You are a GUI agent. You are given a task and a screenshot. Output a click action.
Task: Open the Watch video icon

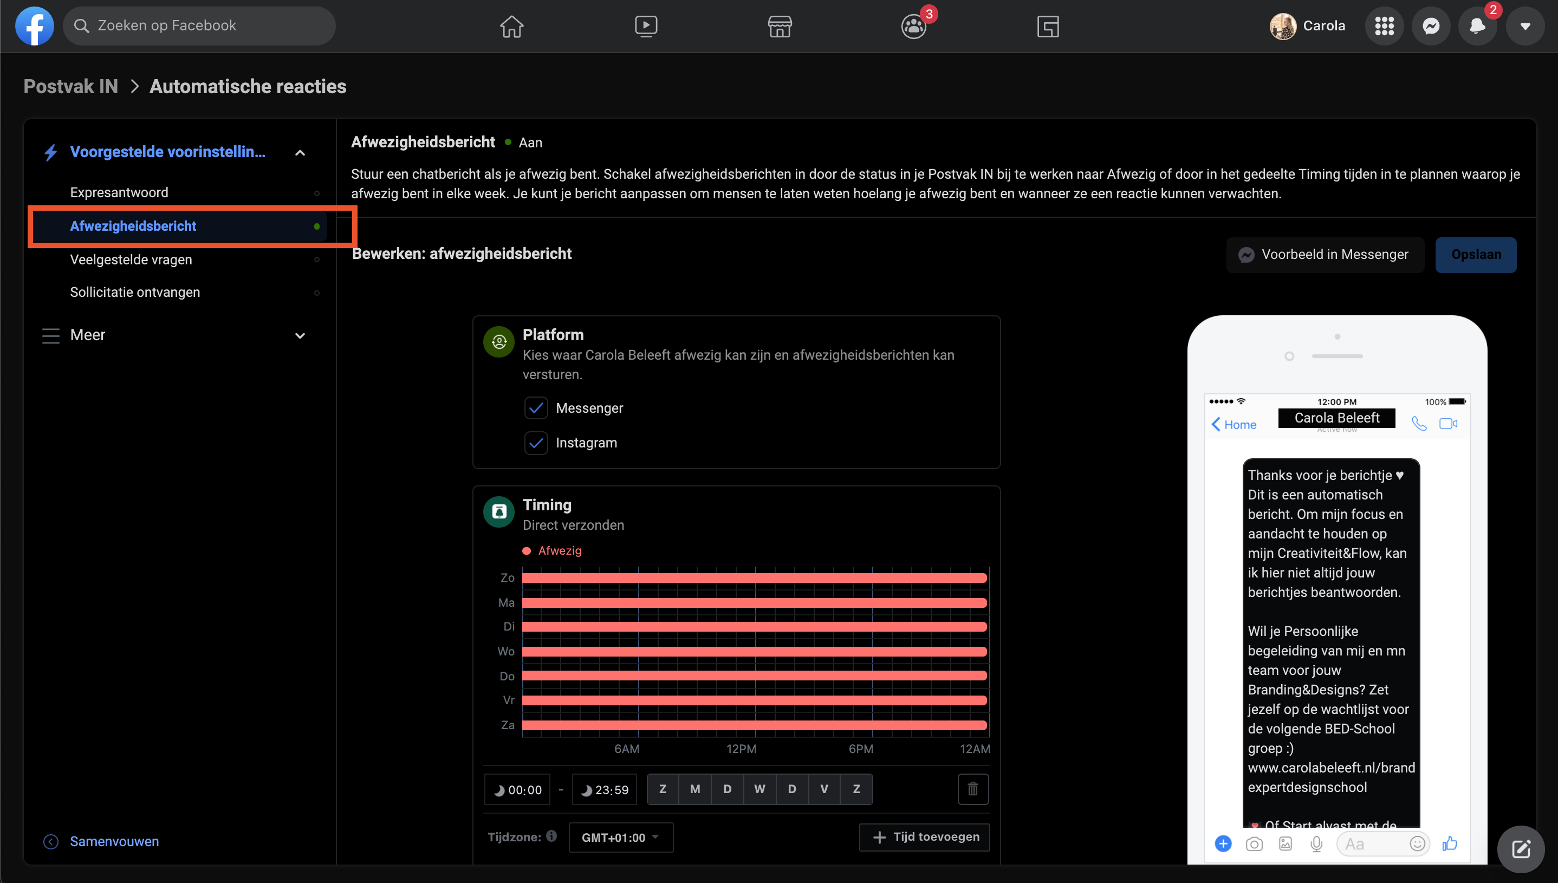click(645, 26)
